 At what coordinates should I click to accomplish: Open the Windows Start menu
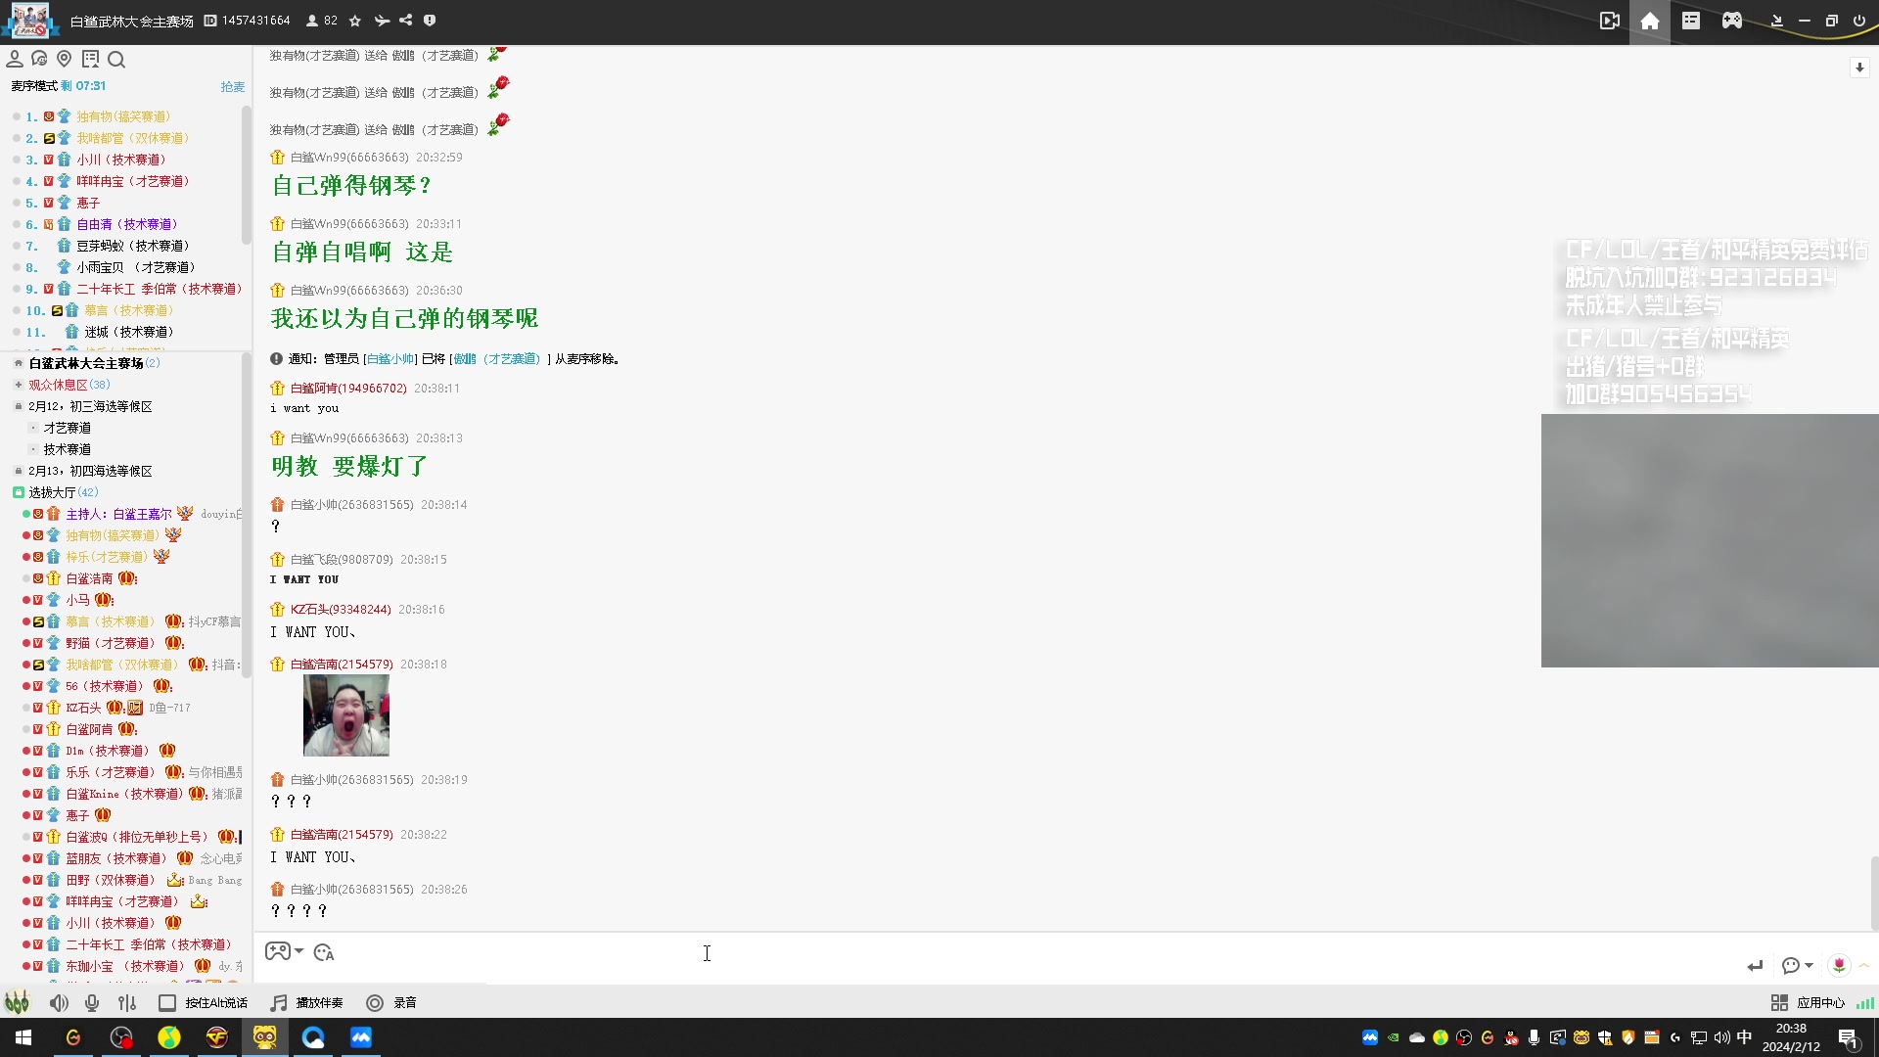(23, 1037)
